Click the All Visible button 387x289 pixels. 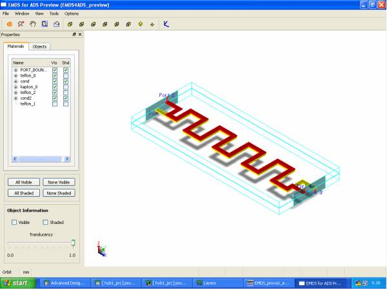pos(24,182)
